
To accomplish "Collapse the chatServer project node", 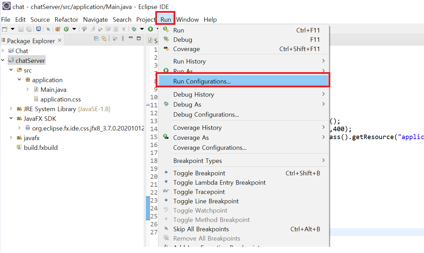I will point(3,60).
